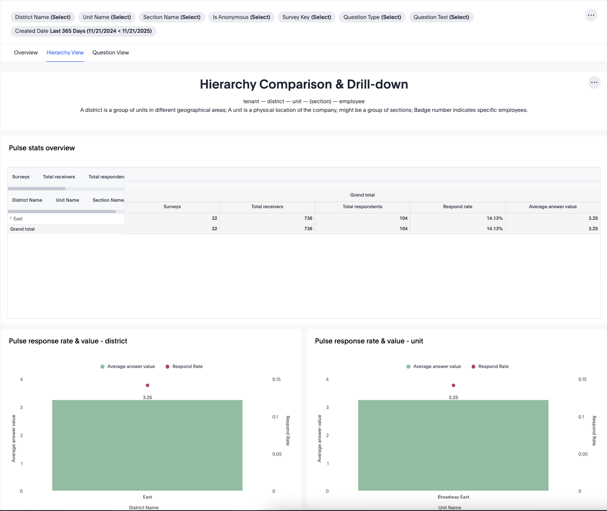Click the horizontal scrollbar under District Name headers

(62, 211)
